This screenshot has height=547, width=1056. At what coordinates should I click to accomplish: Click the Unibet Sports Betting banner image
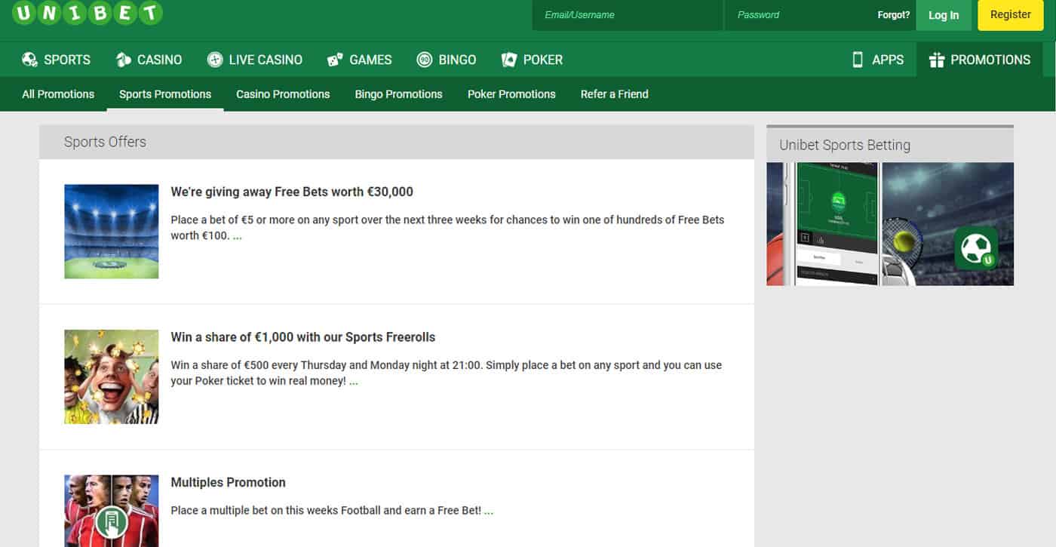point(890,224)
